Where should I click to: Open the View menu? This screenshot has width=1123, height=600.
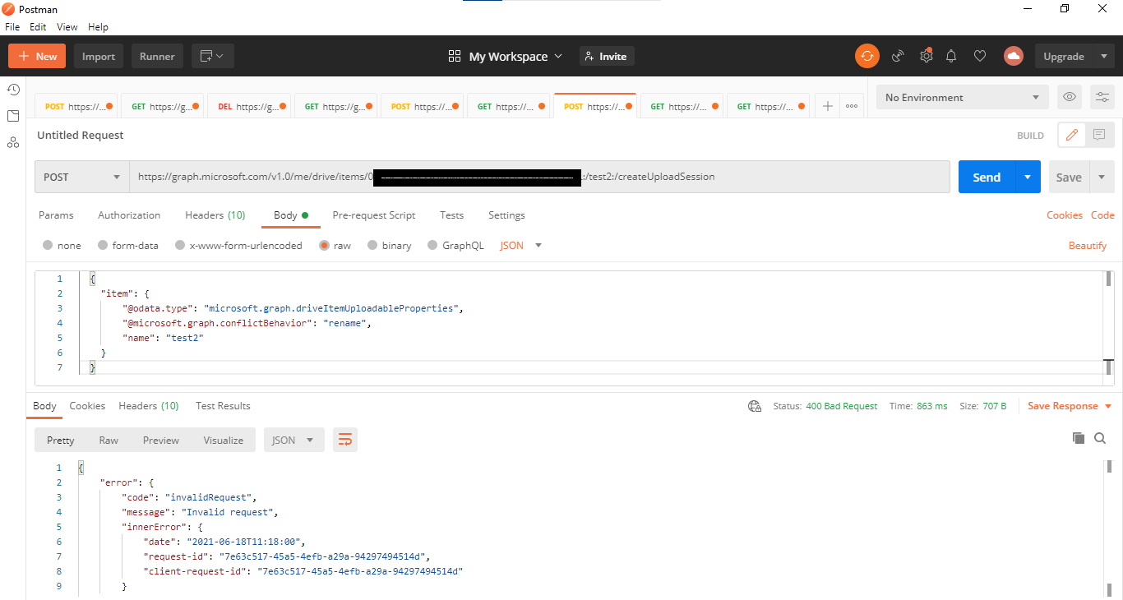[67, 26]
